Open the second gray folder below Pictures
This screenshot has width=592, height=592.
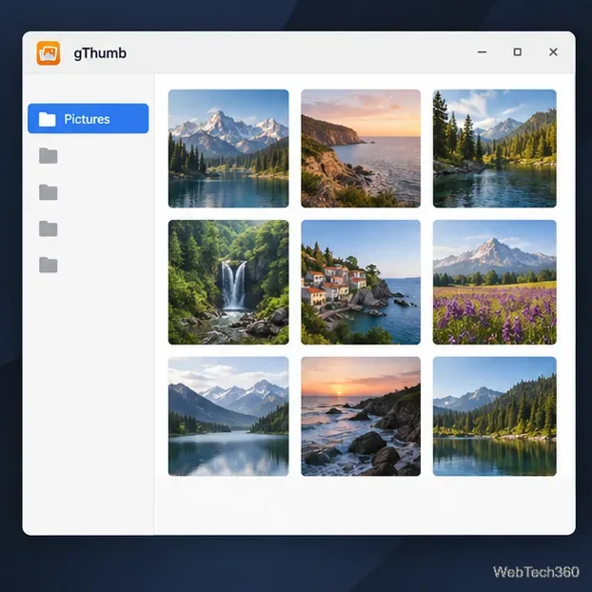click(x=49, y=192)
